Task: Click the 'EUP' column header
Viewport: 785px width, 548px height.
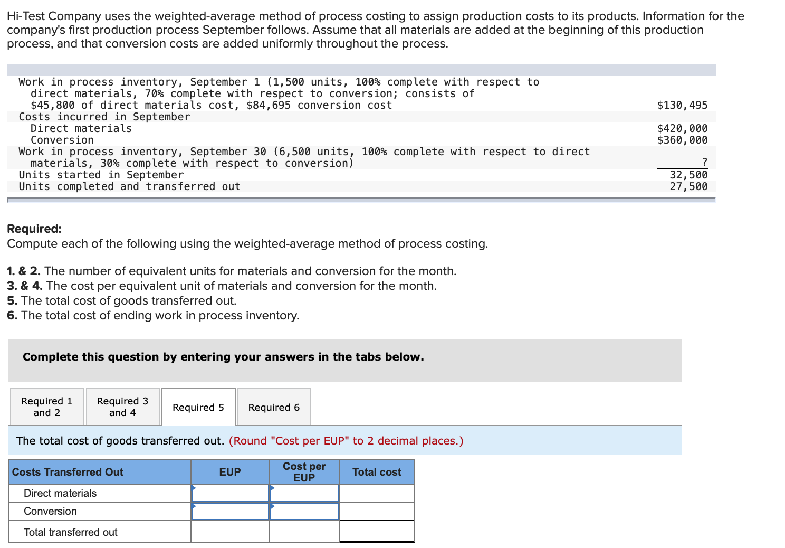Action: (x=230, y=472)
